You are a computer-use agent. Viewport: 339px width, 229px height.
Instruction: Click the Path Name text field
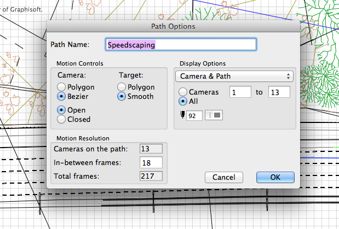(x=181, y=45)
